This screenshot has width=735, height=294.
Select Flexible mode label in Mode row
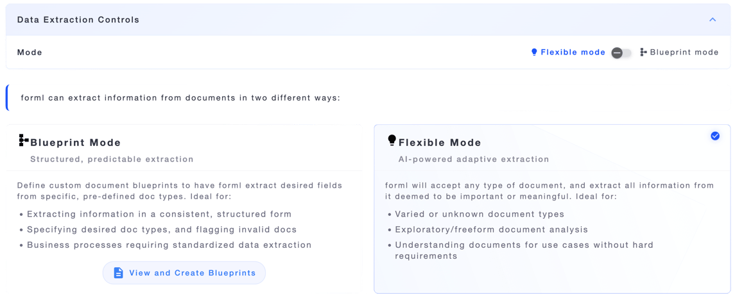pyautogui.click(x=573, y=53)
